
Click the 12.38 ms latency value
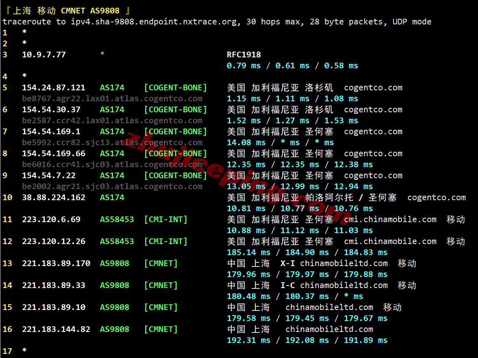tap(353, 164)
